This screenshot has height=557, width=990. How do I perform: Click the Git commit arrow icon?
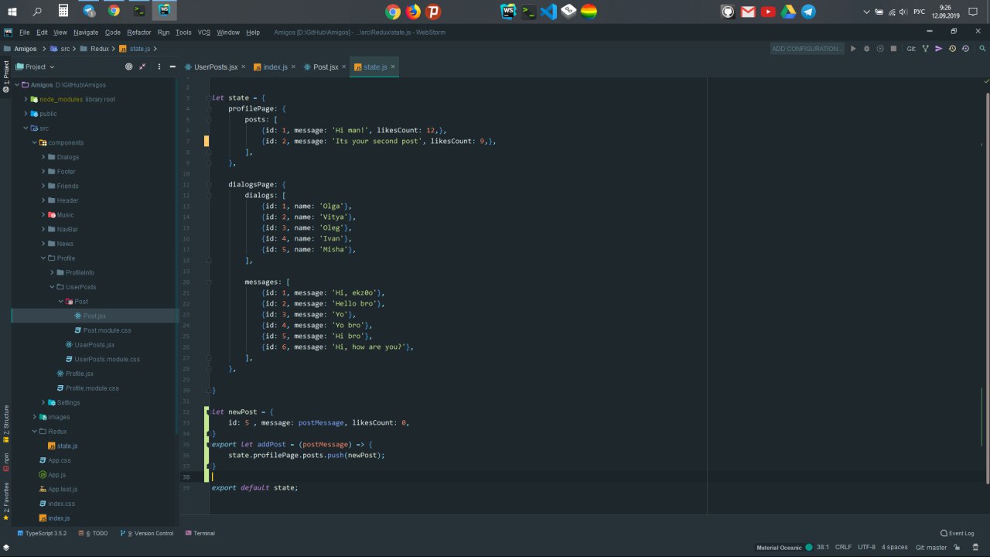click(939, 49)
